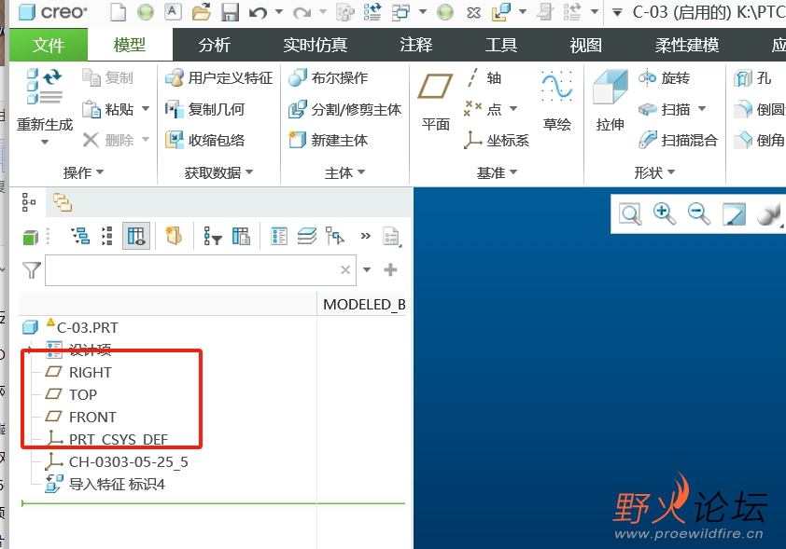
Task: Switch to the Model (模型) tab
Action: pyautogui.click(x=130, y=45)
